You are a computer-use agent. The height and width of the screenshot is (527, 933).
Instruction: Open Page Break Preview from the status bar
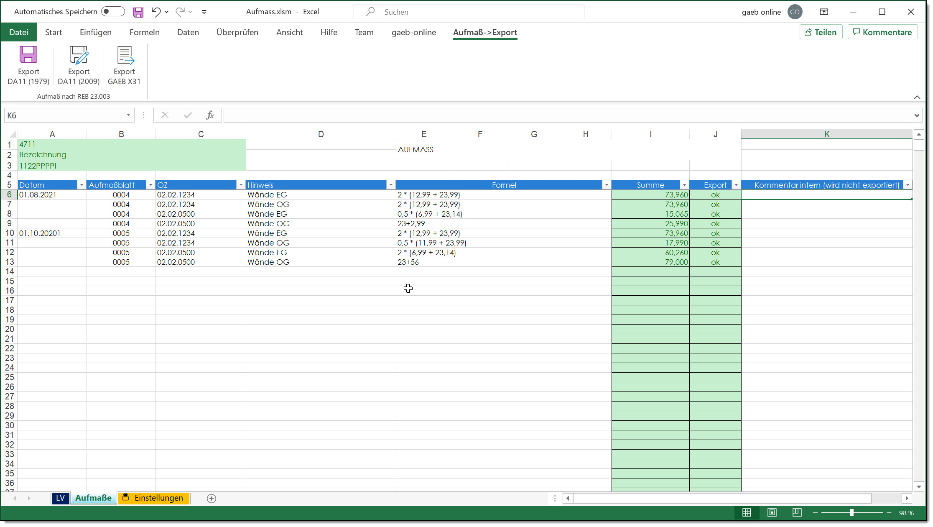tap(797, 512)
